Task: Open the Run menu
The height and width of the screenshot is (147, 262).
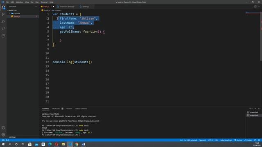Action: point(37,2)
